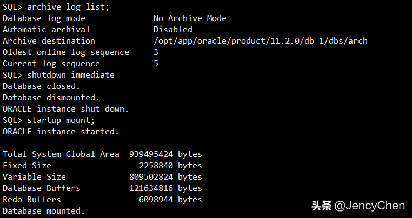Click the 'Disabled' automatic archival value

pyautogui.click(x=172, y=30)
